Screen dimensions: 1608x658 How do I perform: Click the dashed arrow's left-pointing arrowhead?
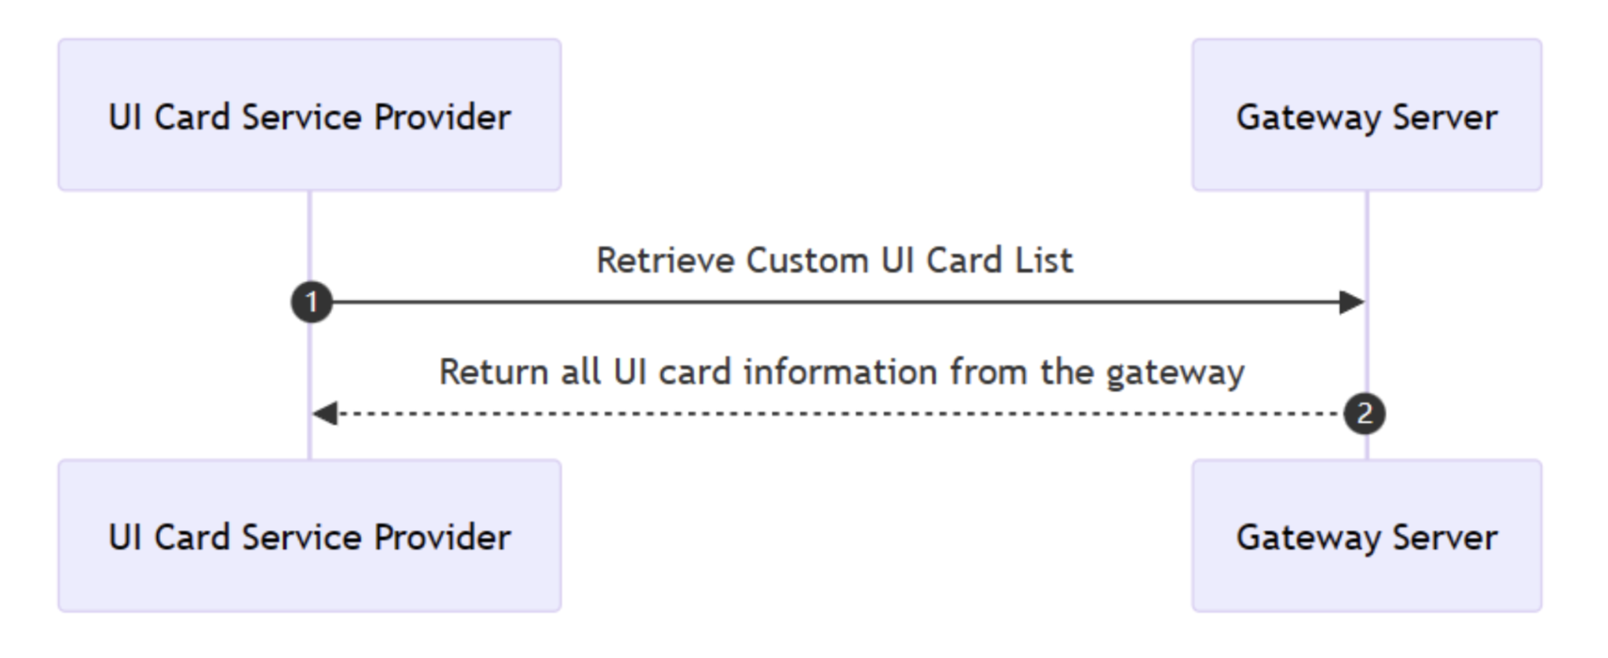tap(325, 414)
